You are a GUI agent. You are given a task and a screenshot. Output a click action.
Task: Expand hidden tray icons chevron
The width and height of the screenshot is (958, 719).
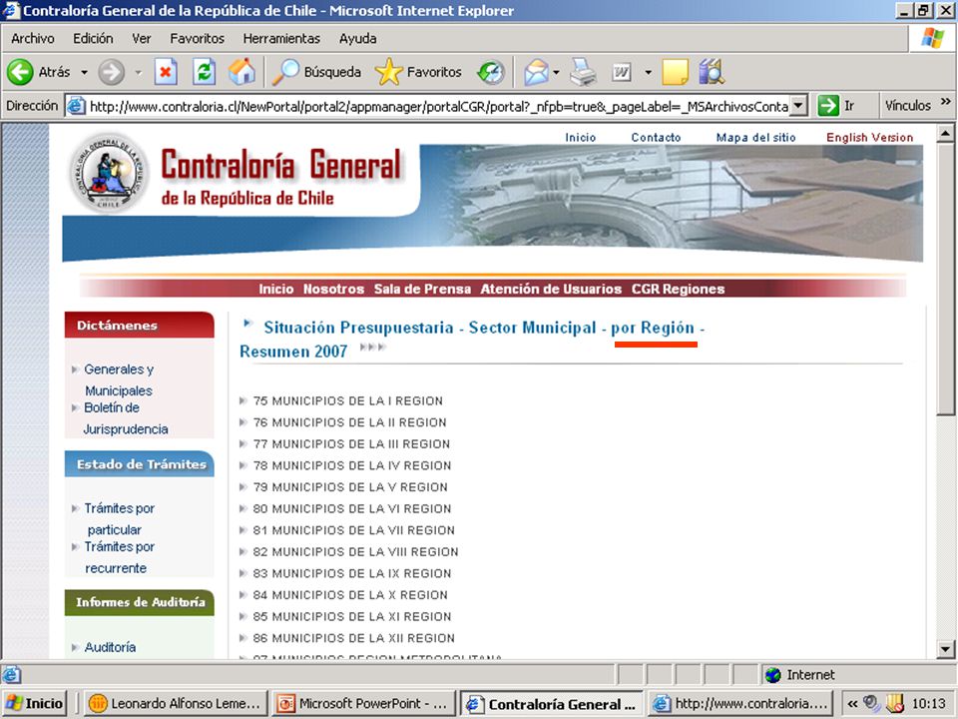click(x=852, y=704)
